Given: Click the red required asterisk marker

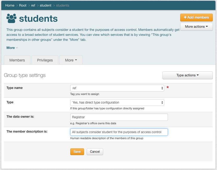Looking at the screenshot, I should [168, 88].
